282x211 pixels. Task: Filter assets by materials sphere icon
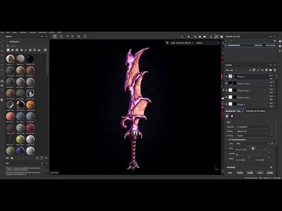(8, 50)
